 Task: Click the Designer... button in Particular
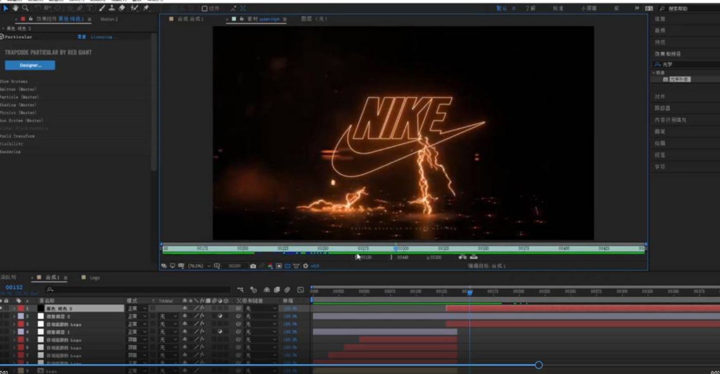point(30,65)
